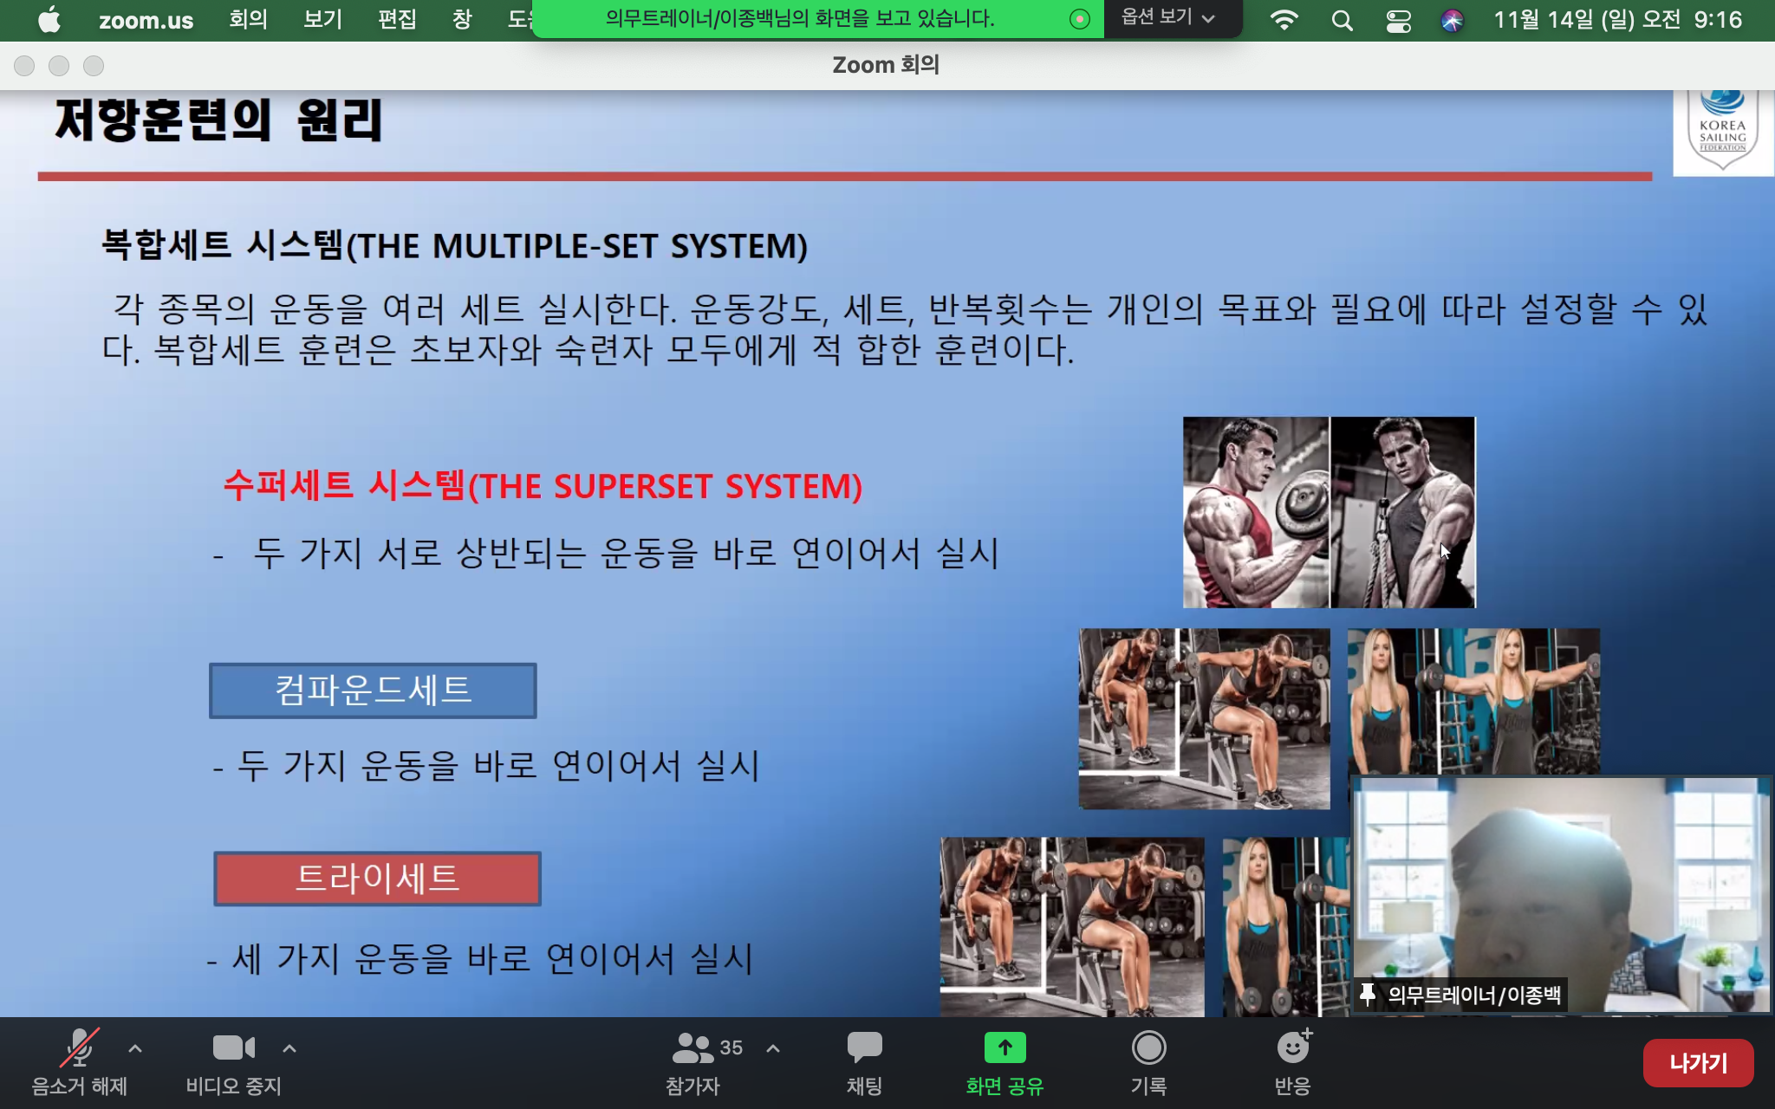The image size is (1775, 1109).
Task: Expand participants options chevron
Action: (x=773, y=1048)
